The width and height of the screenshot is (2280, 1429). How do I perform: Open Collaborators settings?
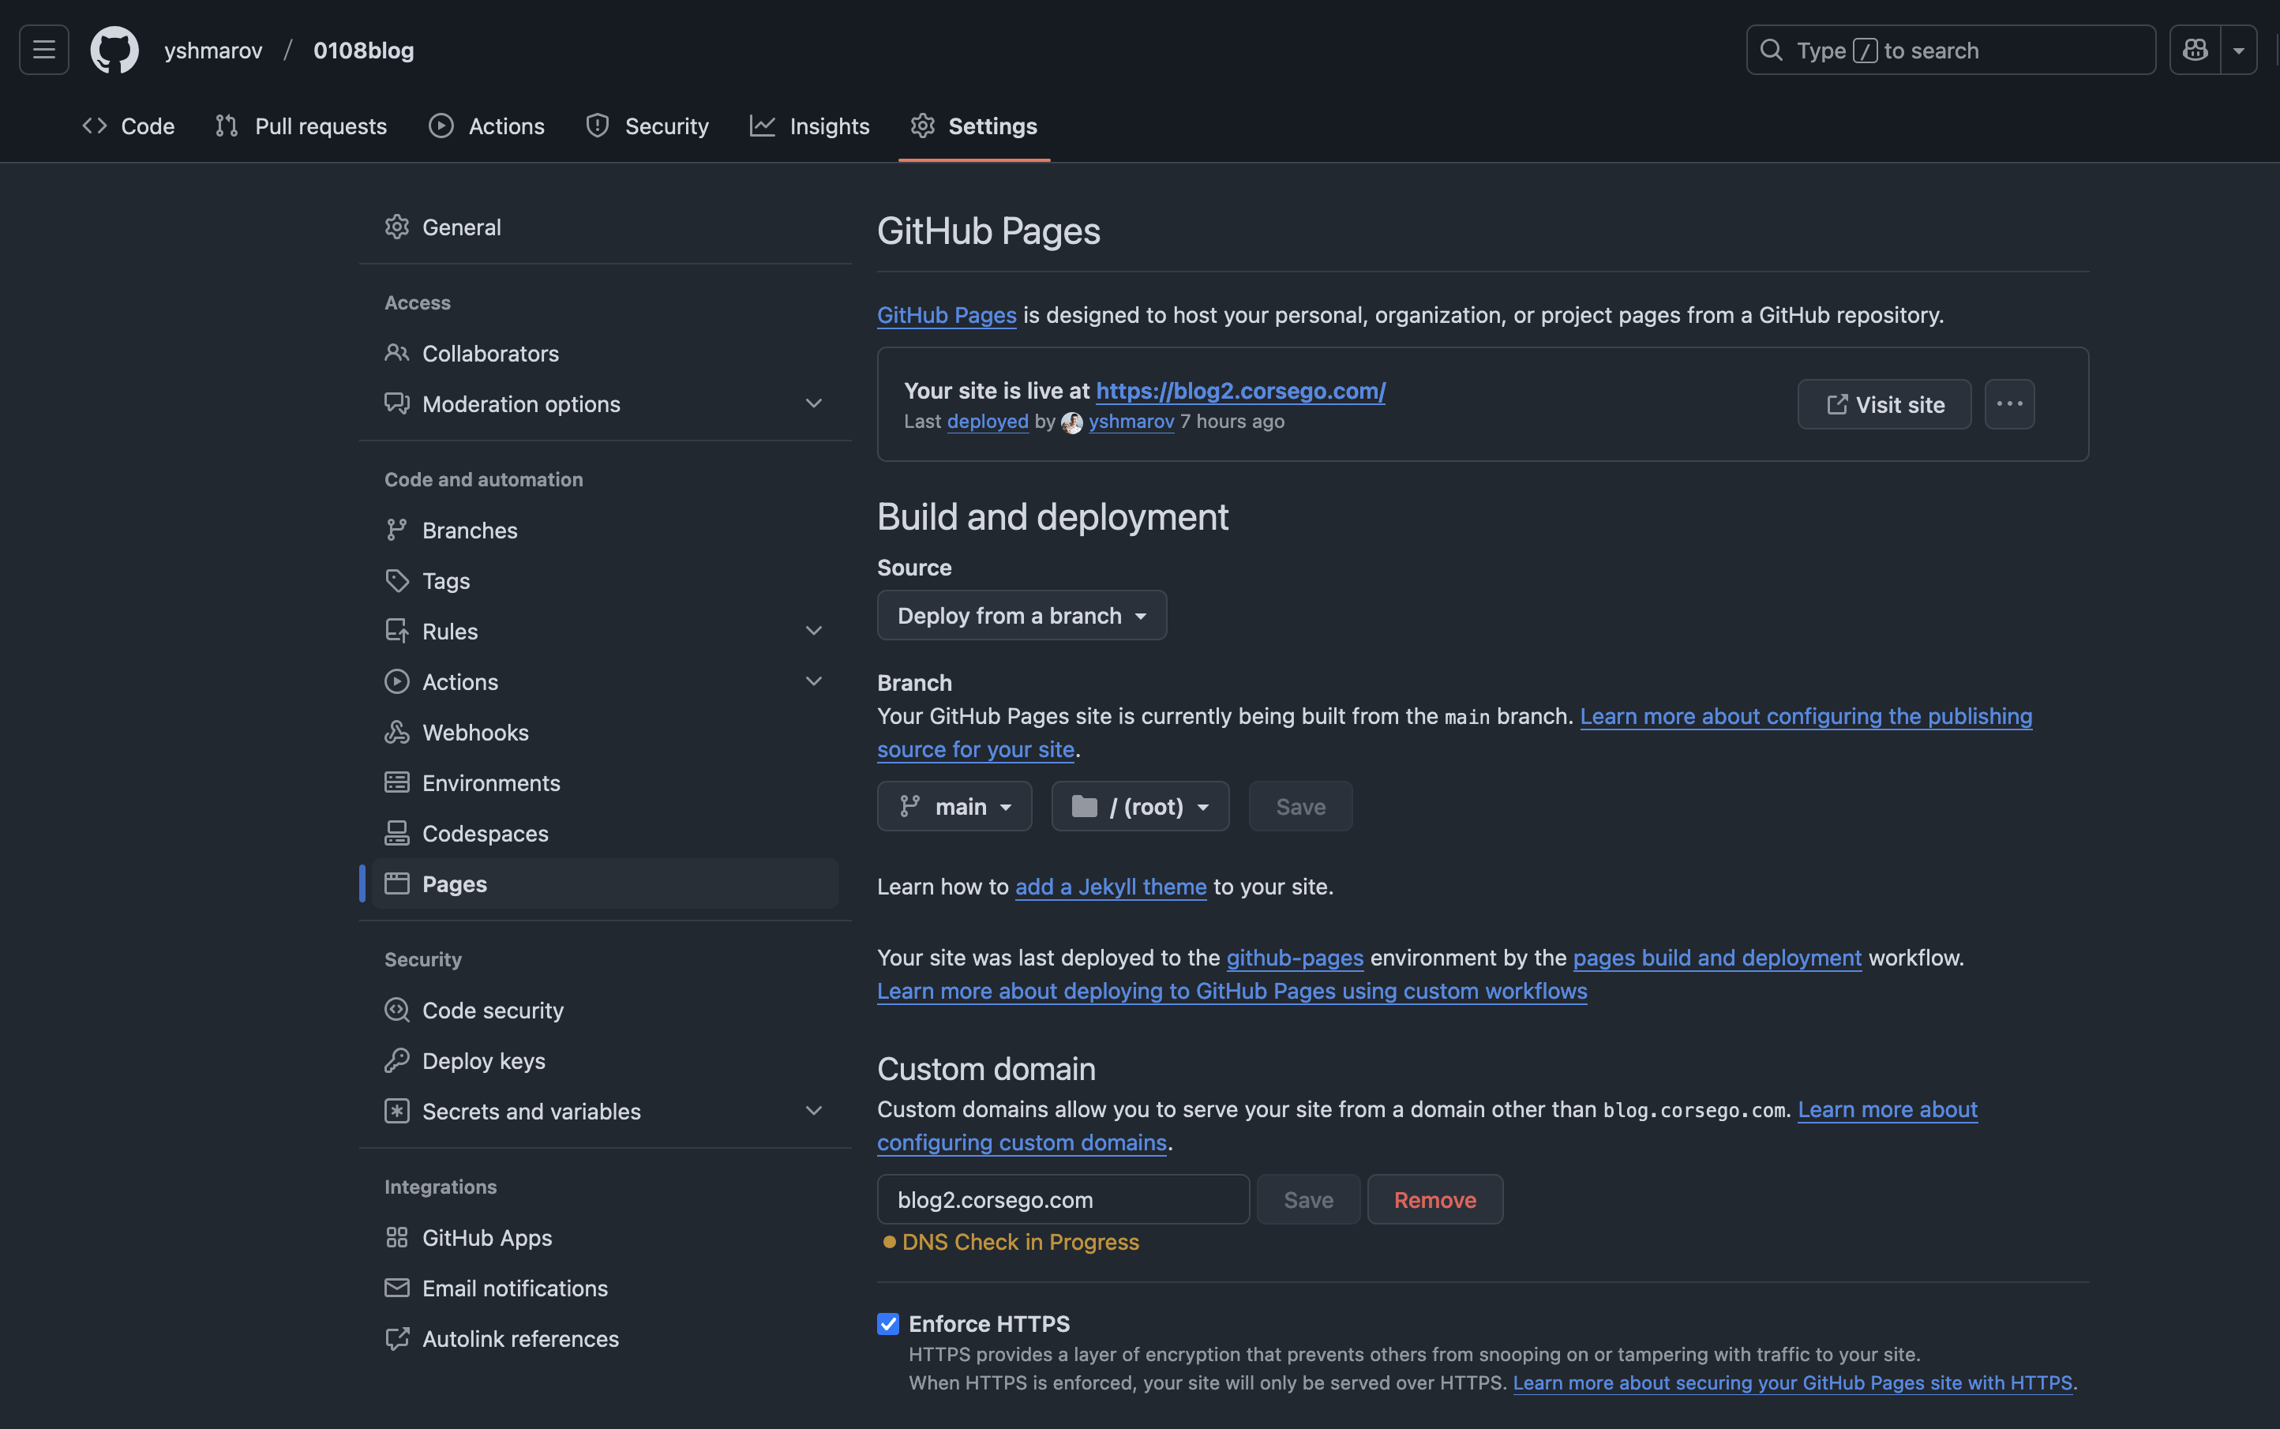click(605, 354)
